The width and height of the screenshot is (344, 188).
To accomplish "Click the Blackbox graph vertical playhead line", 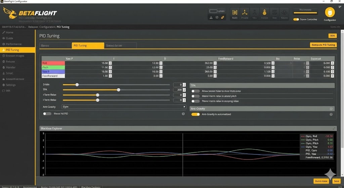I will [x=183, y=154].
